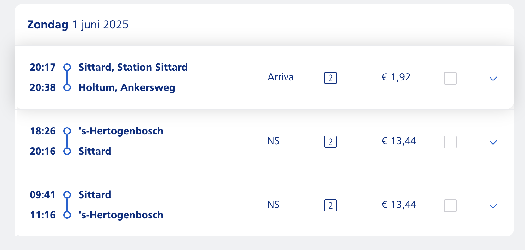The width and height of the screenshot is (525, 250).
Task: Click the 20:17 departure time
Action: tap(42, 67)
